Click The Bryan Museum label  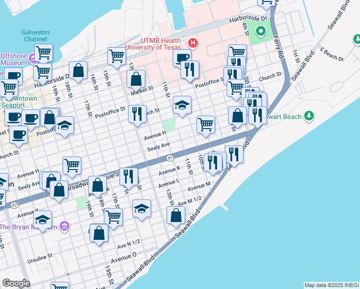28,227
